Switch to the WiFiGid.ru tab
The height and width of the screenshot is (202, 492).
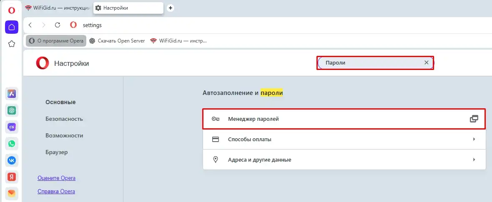58,8
